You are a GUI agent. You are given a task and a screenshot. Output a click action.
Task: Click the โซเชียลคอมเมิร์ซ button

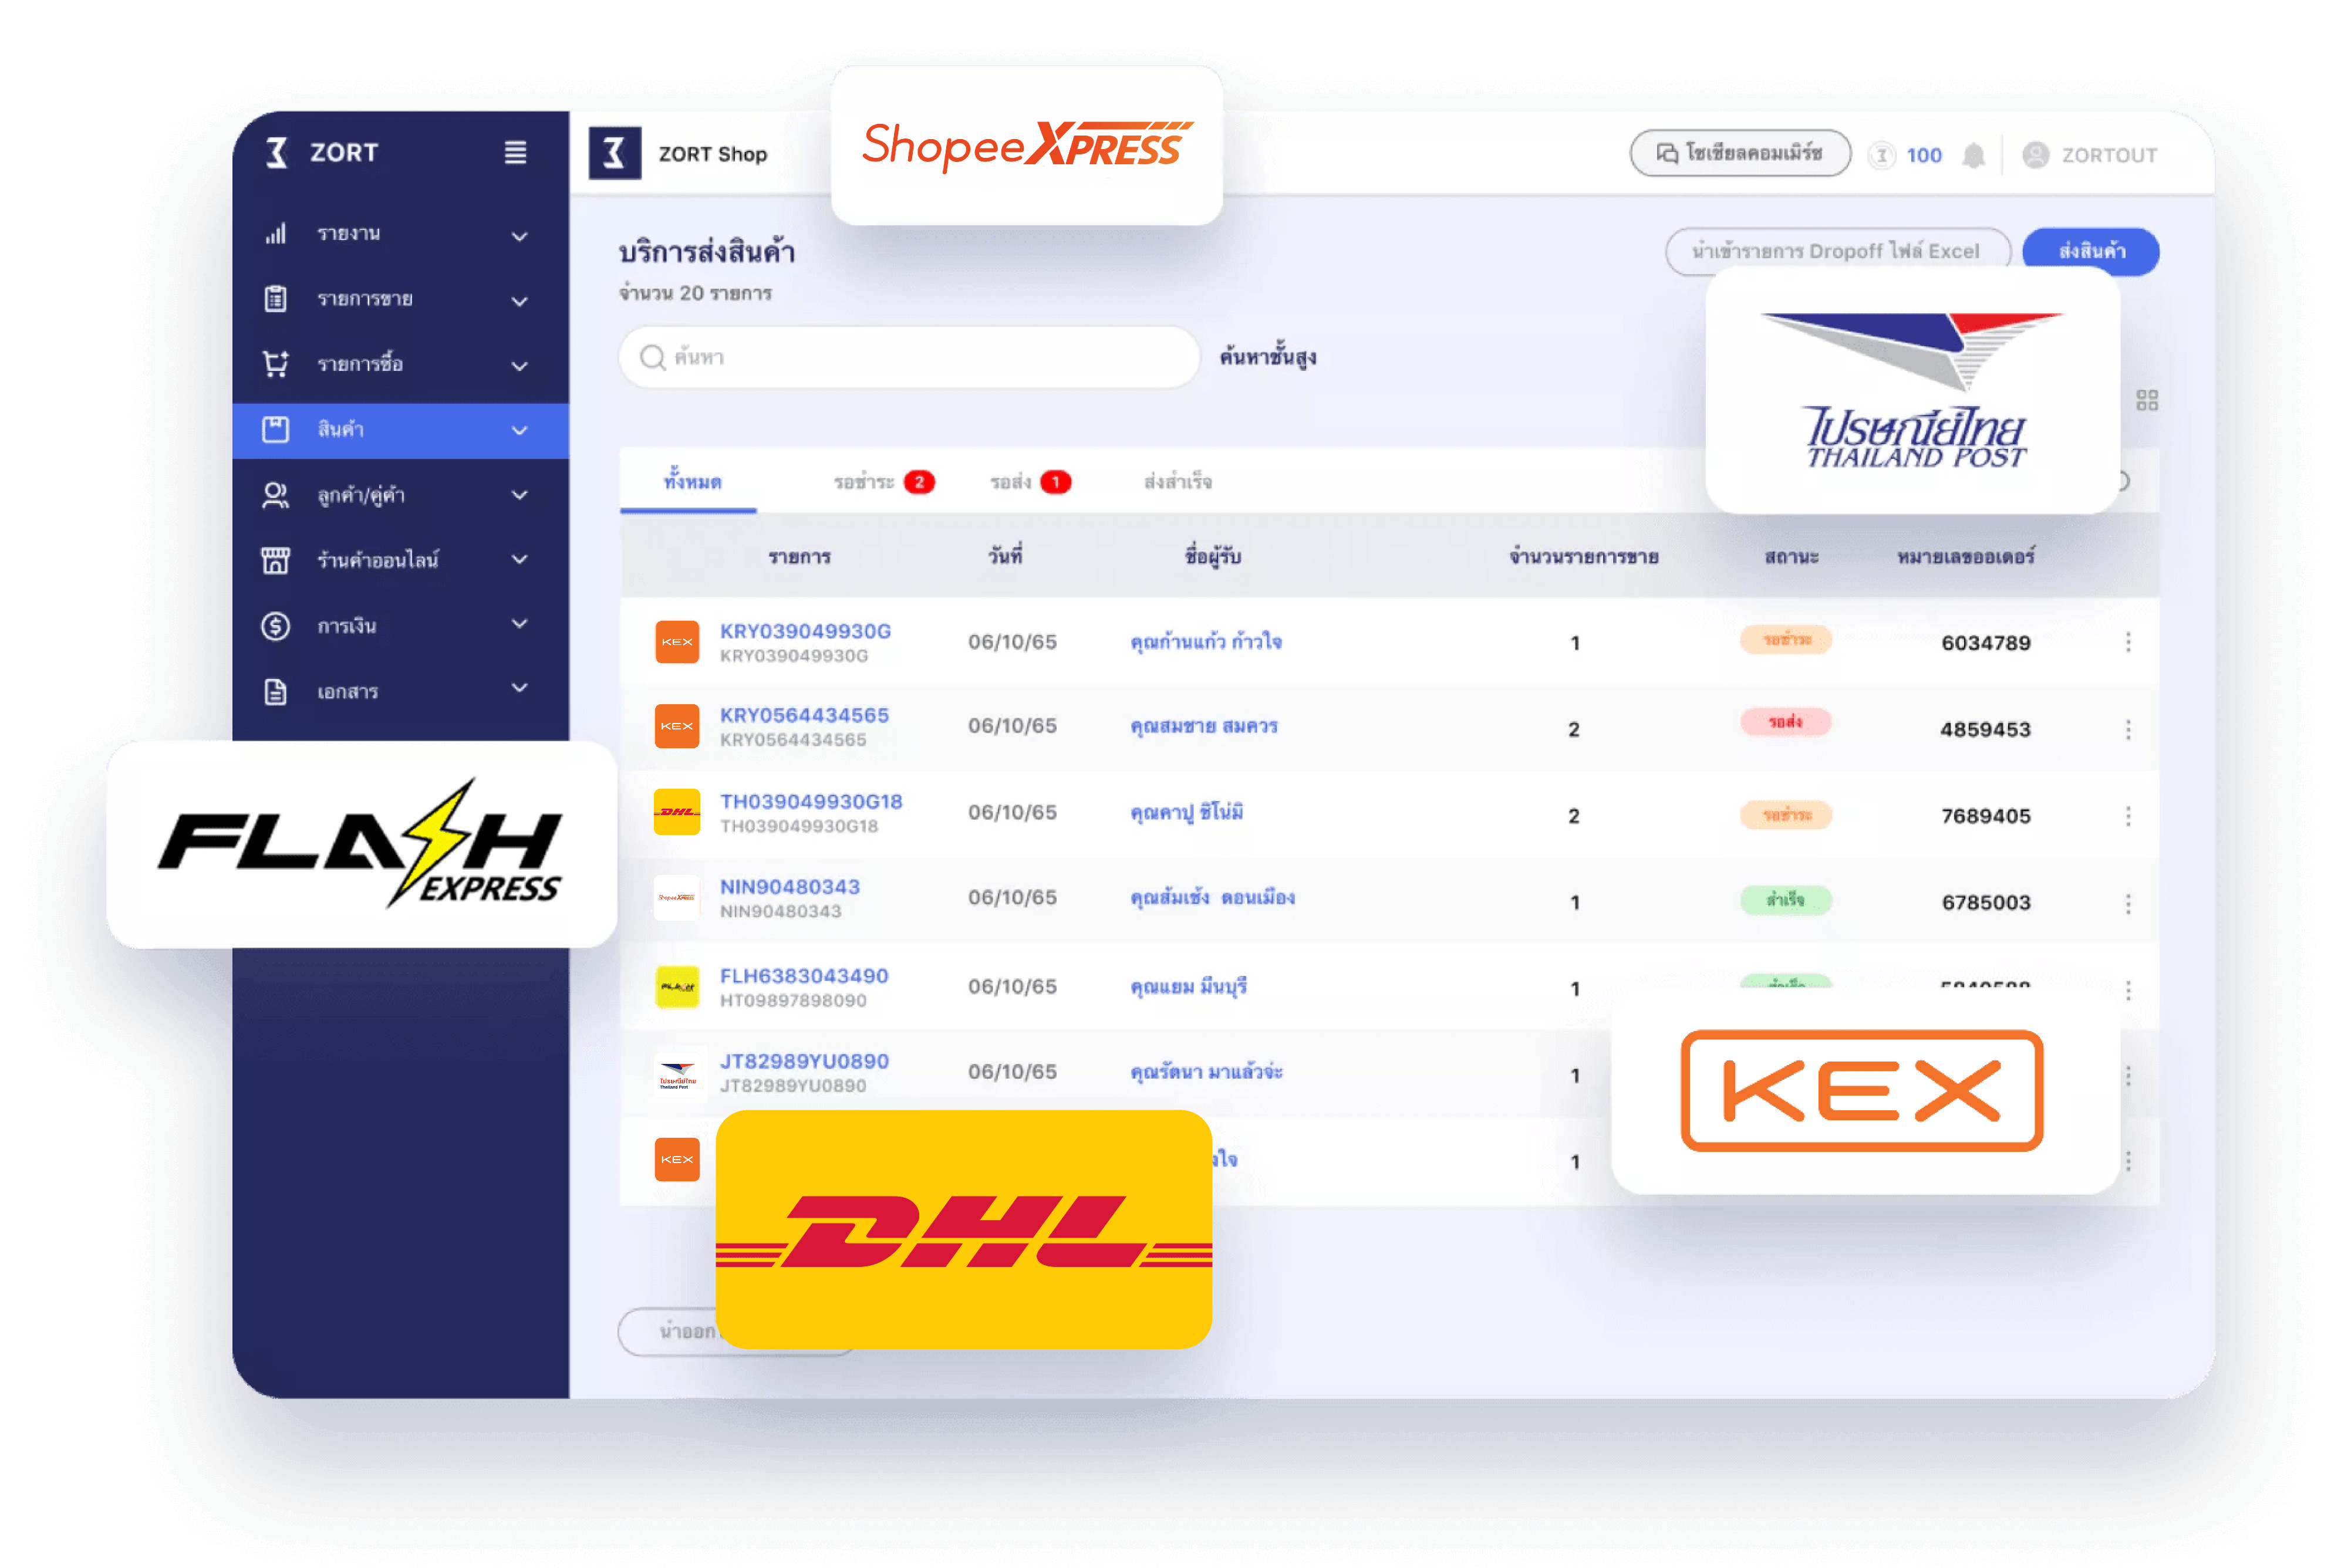[x=1740, y=153]
